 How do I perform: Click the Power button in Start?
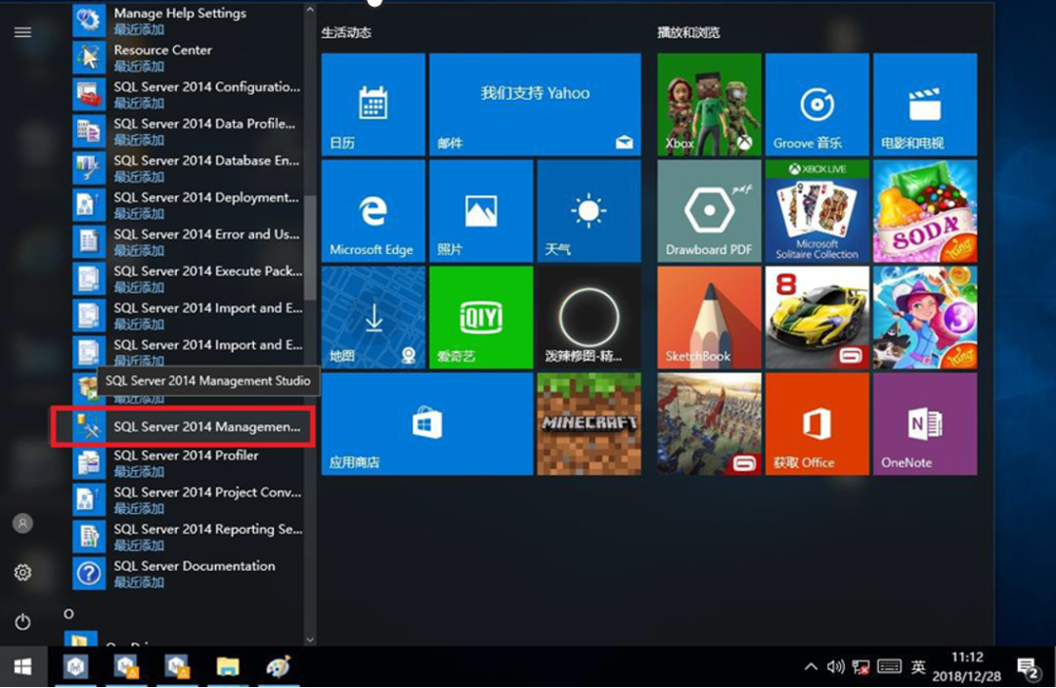(22, 622)
